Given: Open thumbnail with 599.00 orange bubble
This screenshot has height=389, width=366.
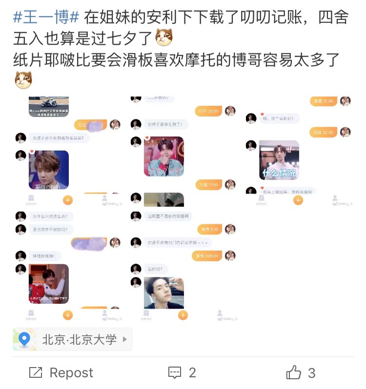Looking at the screenshot, I should coord(183,267).
